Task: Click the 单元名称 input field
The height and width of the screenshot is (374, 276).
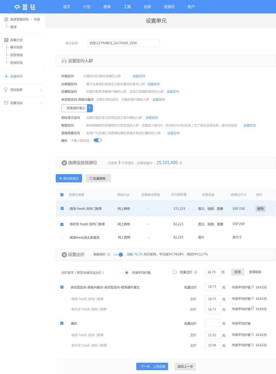Action: click(x=123, y=43)
